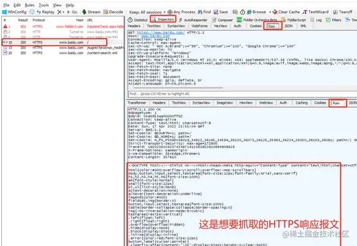Select the response WebView tab

pos(266,103)
